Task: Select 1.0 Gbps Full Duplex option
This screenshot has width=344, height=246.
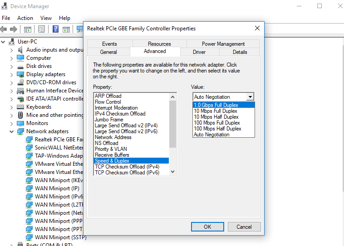Action: click(224, 105)
